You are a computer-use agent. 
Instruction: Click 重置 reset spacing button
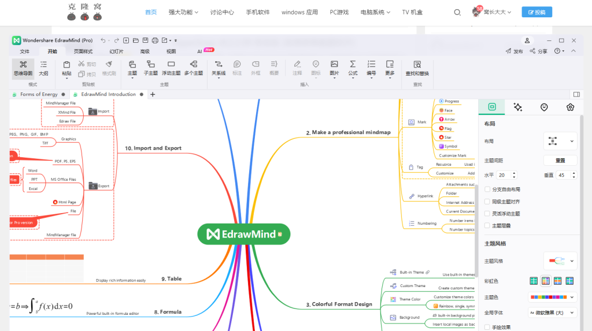(560, 161)
